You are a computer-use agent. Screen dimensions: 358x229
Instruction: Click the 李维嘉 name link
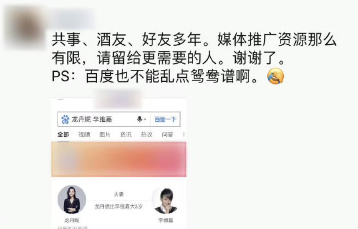point(166,220)
